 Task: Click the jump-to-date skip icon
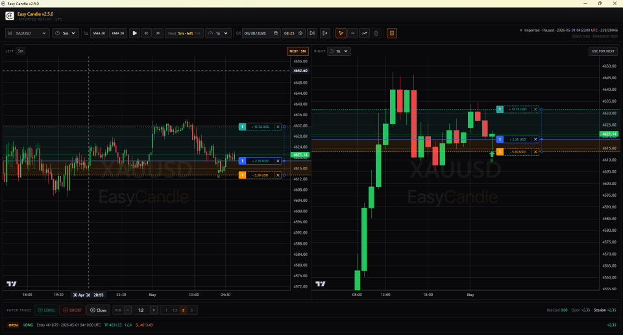312,33
